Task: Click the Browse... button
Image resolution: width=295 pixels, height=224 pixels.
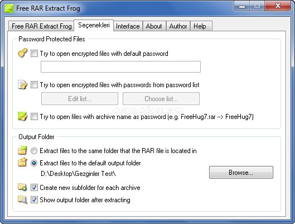Action: coord(241,173)
